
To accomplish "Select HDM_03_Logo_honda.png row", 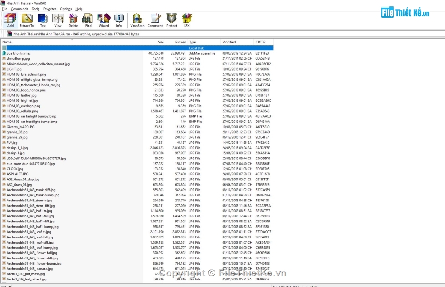I will (137, 90).
